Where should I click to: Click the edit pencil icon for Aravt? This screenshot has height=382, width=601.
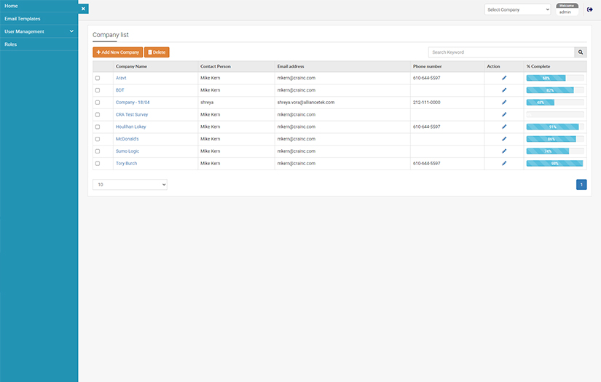pos(504,78)
